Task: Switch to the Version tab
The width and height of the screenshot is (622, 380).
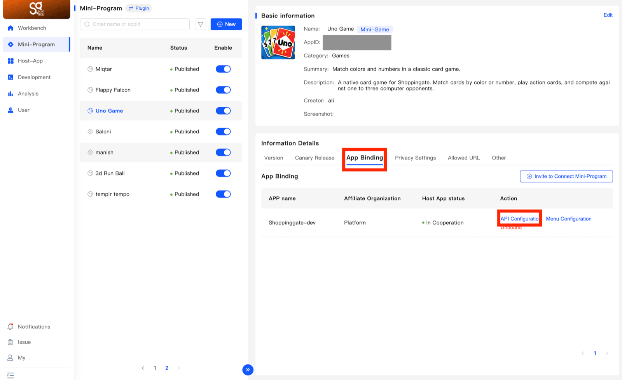Action: pyautogui.click(x=274, y=158)
